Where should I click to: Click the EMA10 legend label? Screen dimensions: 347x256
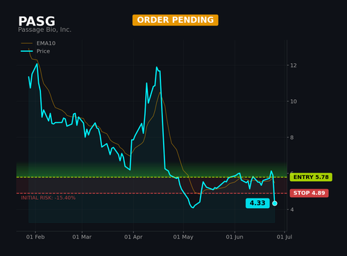(46, 43)
